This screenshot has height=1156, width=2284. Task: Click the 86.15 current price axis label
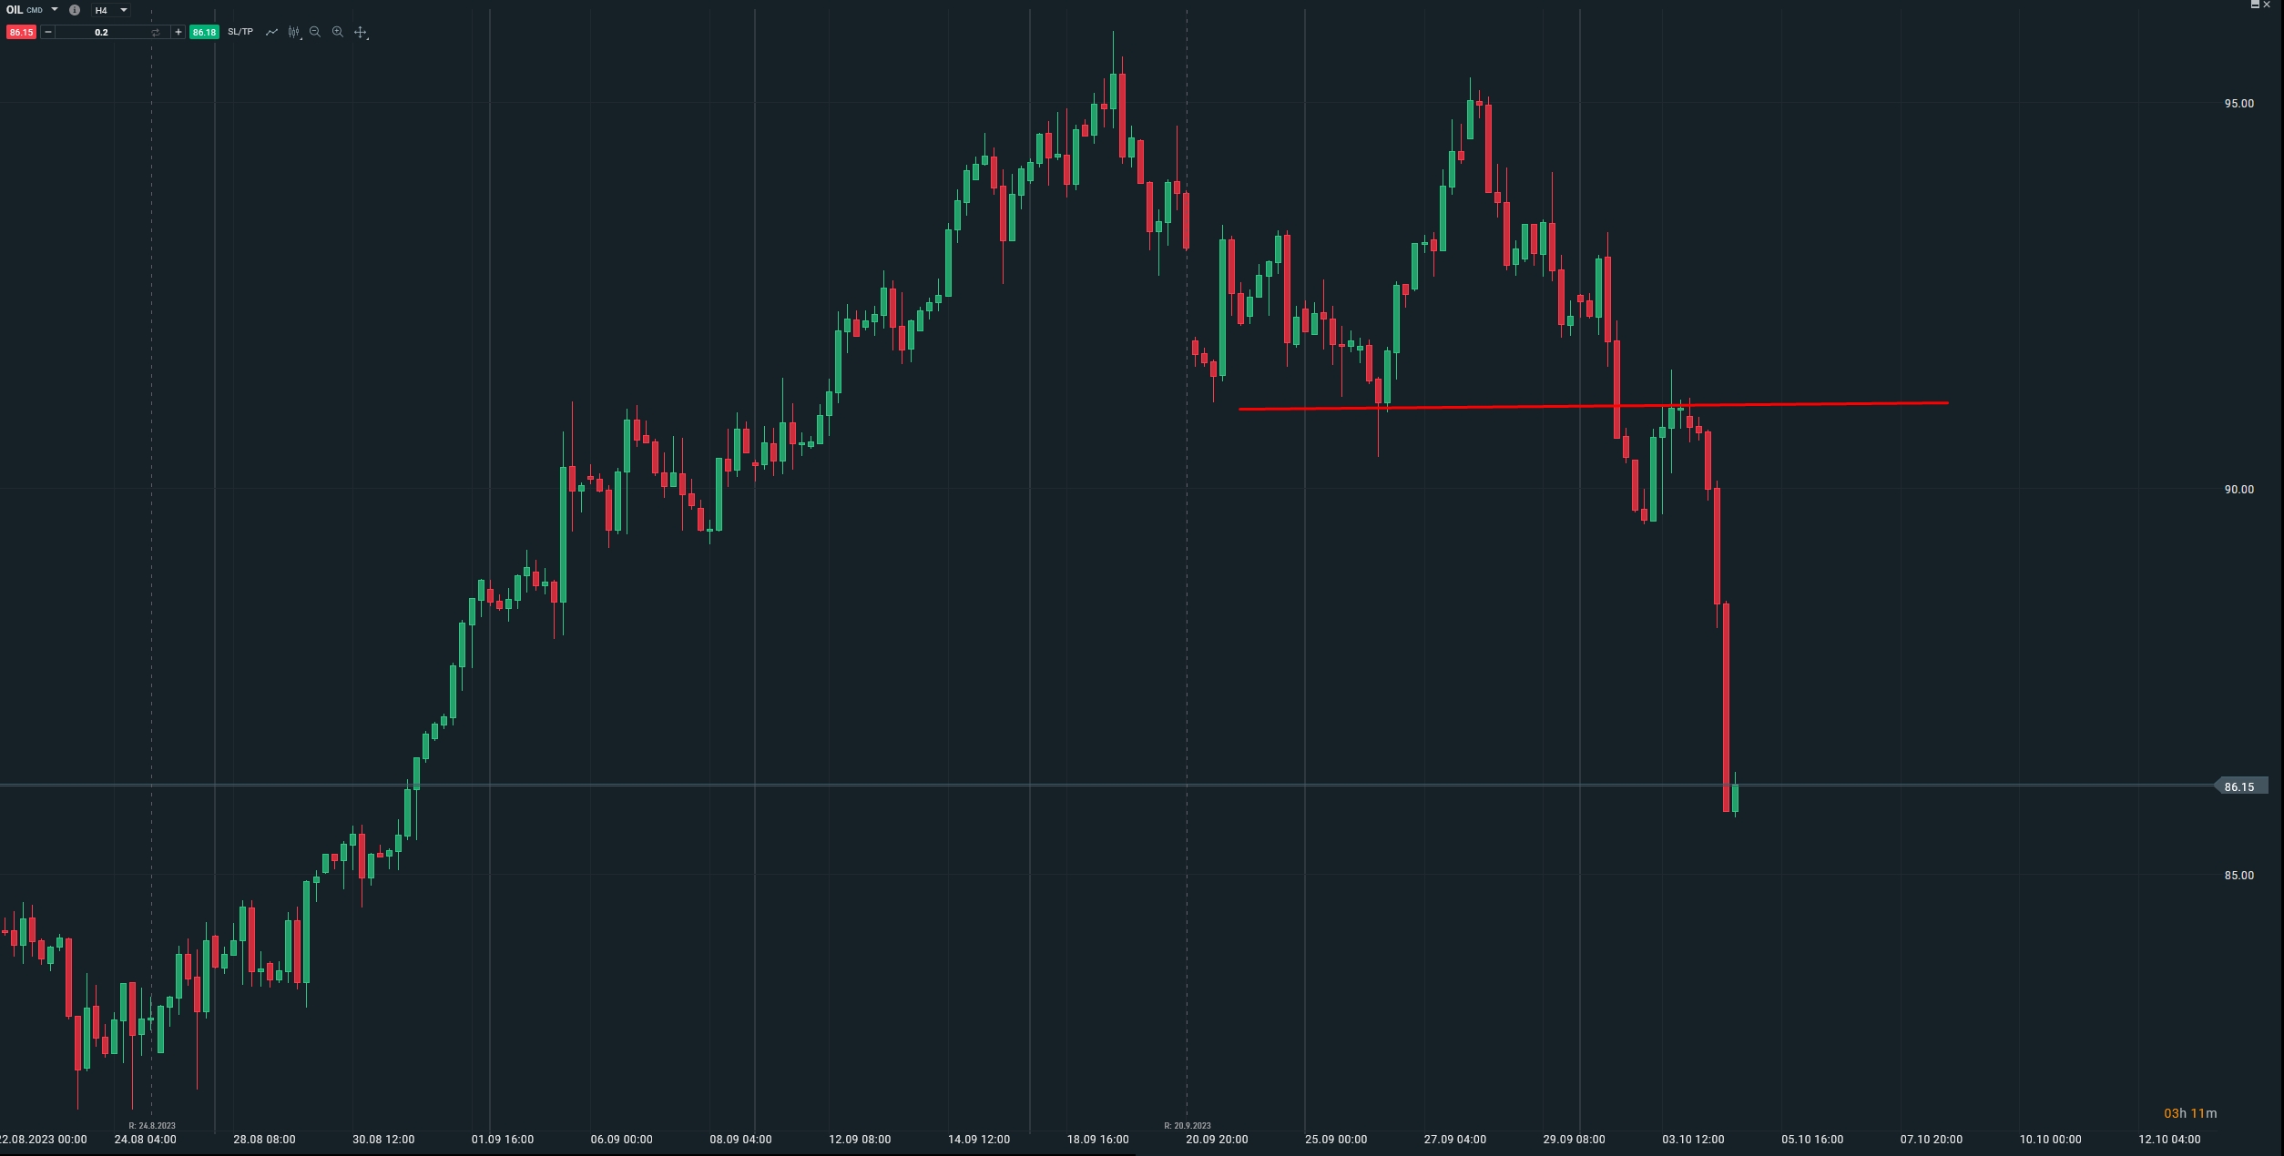tap(2239, 786)
